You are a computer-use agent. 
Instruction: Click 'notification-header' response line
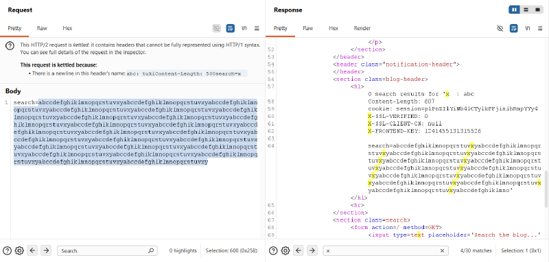point(396,64)
